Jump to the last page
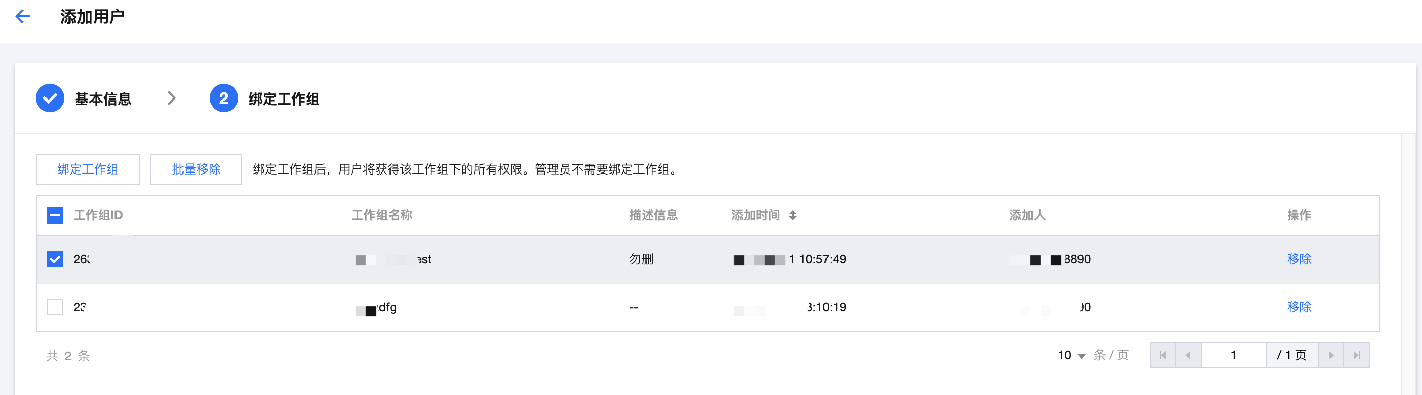The height and width of the screenshot is (395, 1422). click(x=1356, y=355)
